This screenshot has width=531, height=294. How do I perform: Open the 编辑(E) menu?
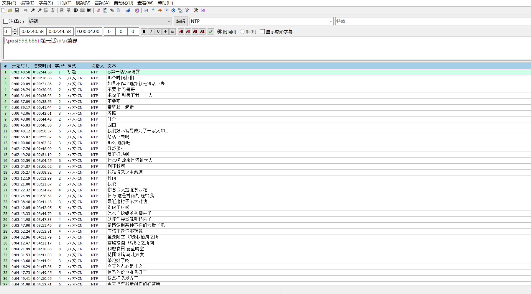pyautogui.click(x=27, y=3)
